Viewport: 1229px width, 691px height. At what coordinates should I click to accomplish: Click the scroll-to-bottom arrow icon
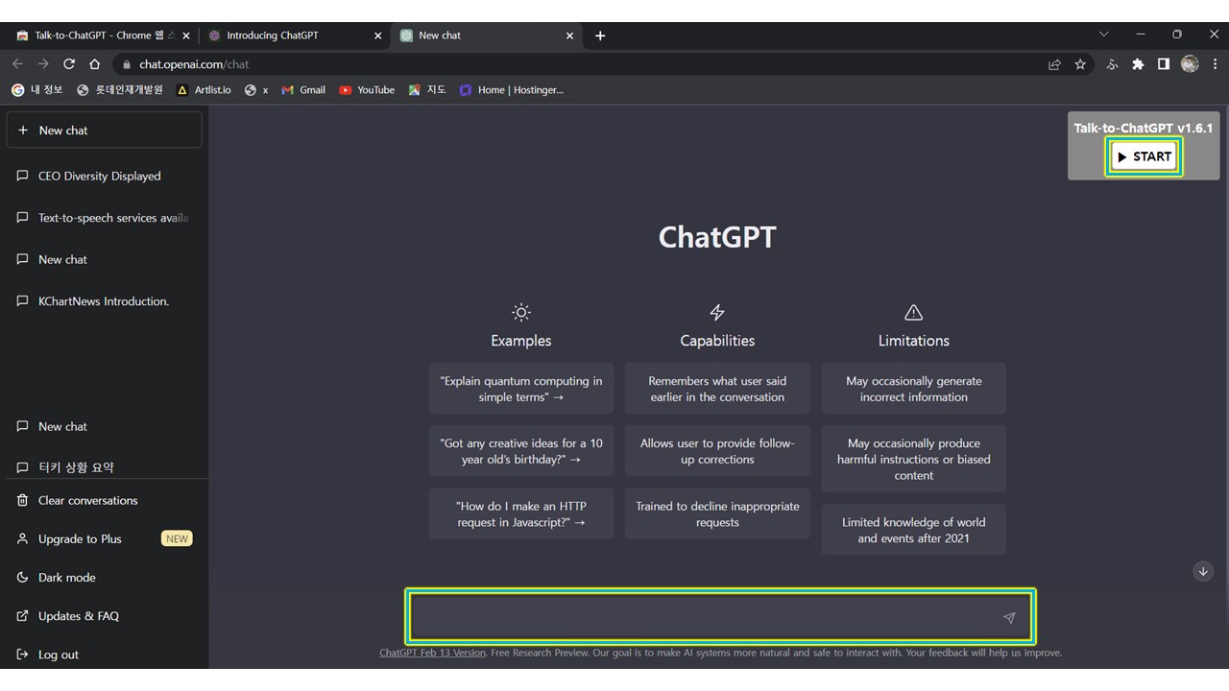click(x=1203, y=571)
